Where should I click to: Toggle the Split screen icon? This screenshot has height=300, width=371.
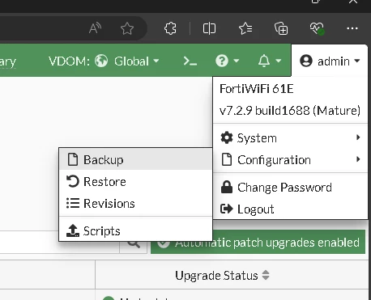(x=209, y=28)
